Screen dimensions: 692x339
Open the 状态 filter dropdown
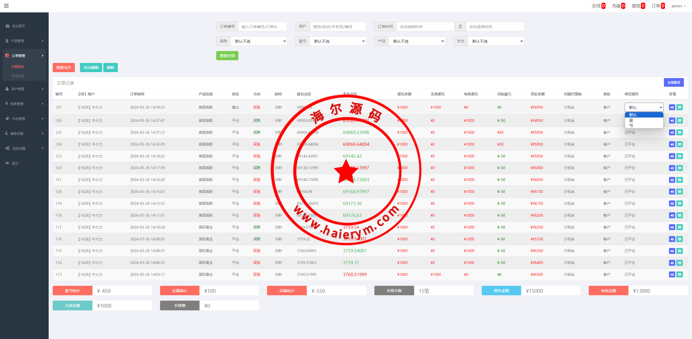click(x=496, y=41)
